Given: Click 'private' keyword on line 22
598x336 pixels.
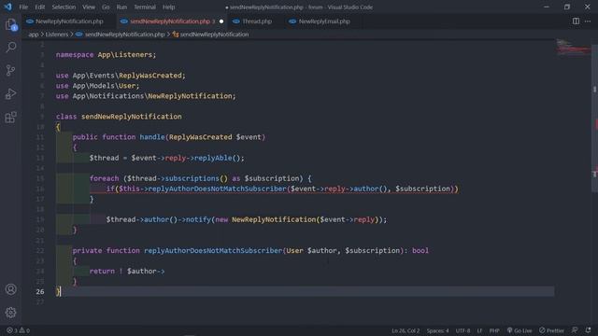Looking at the screenshot, I should click(87, 251).
